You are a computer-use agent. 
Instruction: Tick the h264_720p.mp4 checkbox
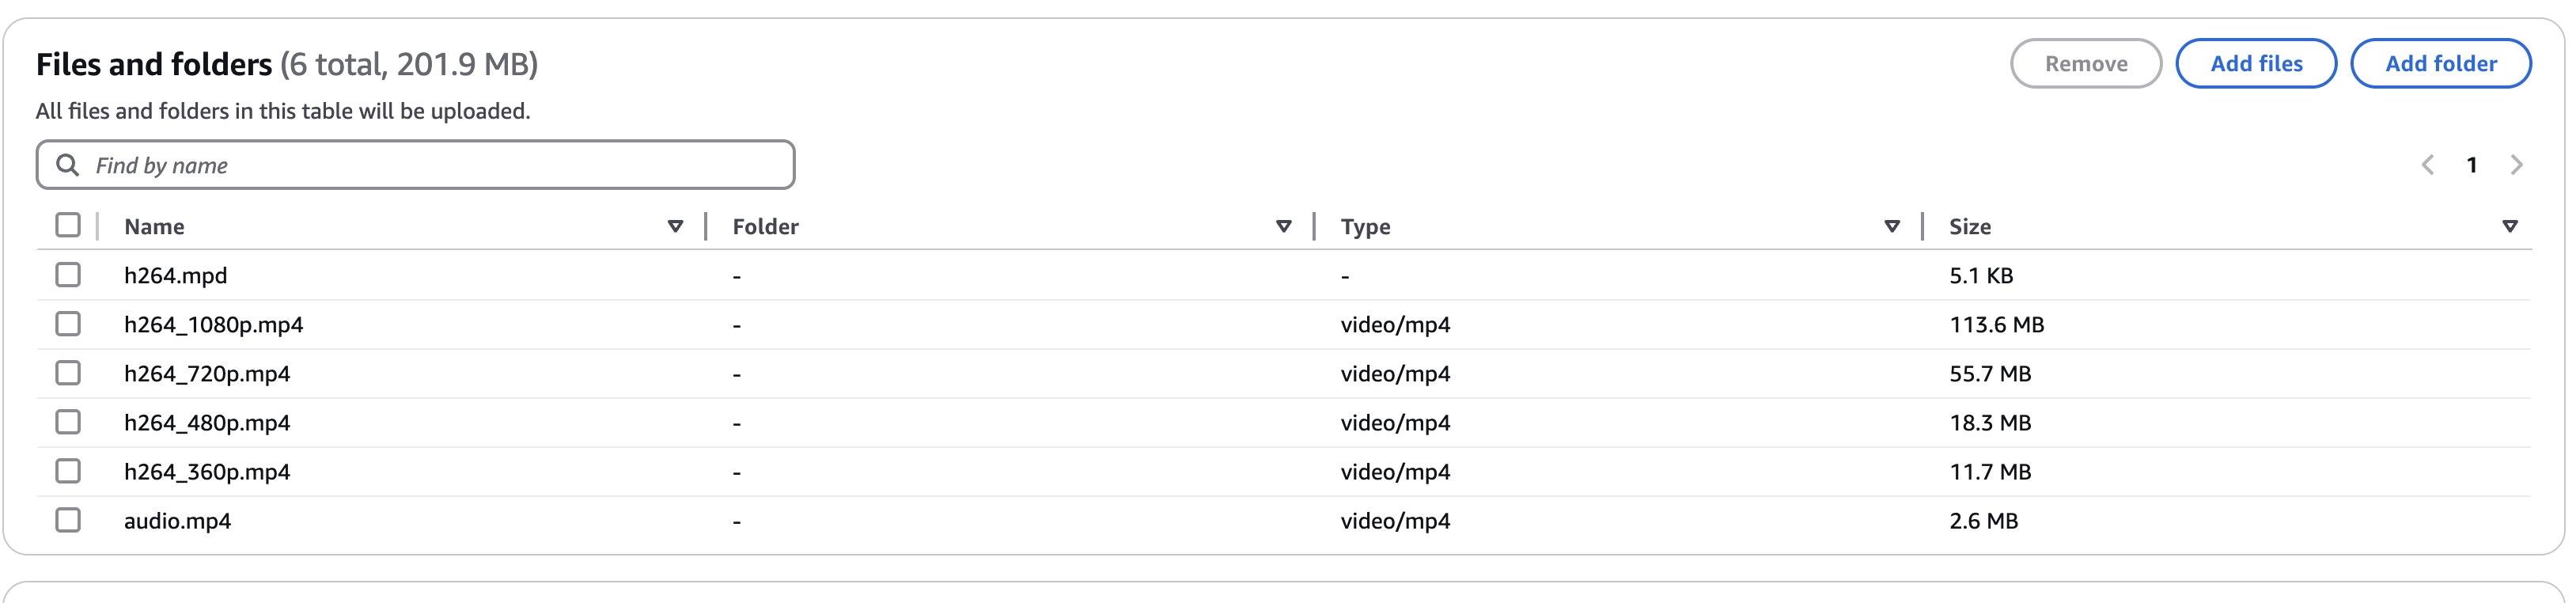(x=68, y=373)
